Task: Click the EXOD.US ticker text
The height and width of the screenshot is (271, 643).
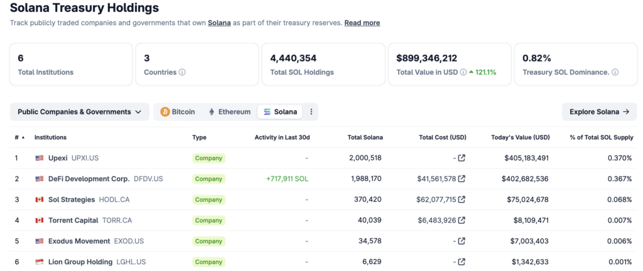Action: pyautogui.click(x=129, y=241)
